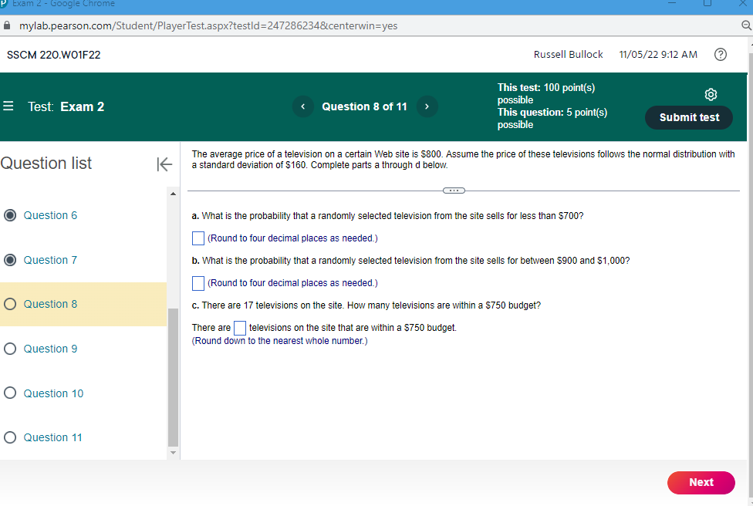Open the Question 10 link

pos(53,393)
